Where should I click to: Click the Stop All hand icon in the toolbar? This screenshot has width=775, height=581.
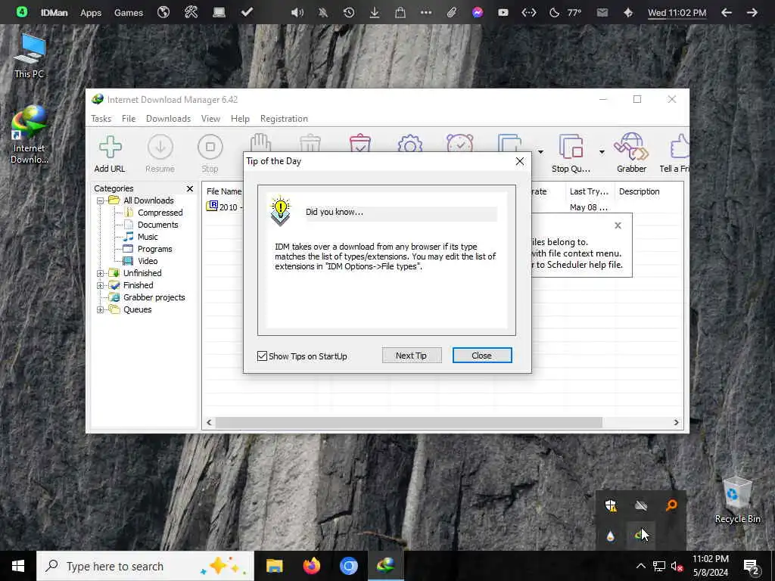(x=260, y=142)
